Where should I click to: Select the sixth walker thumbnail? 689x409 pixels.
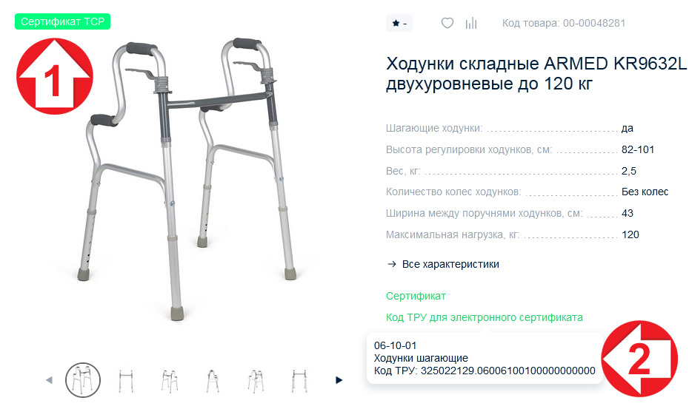click(299, 380)
